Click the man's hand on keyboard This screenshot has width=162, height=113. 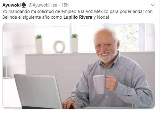[69, 104]
